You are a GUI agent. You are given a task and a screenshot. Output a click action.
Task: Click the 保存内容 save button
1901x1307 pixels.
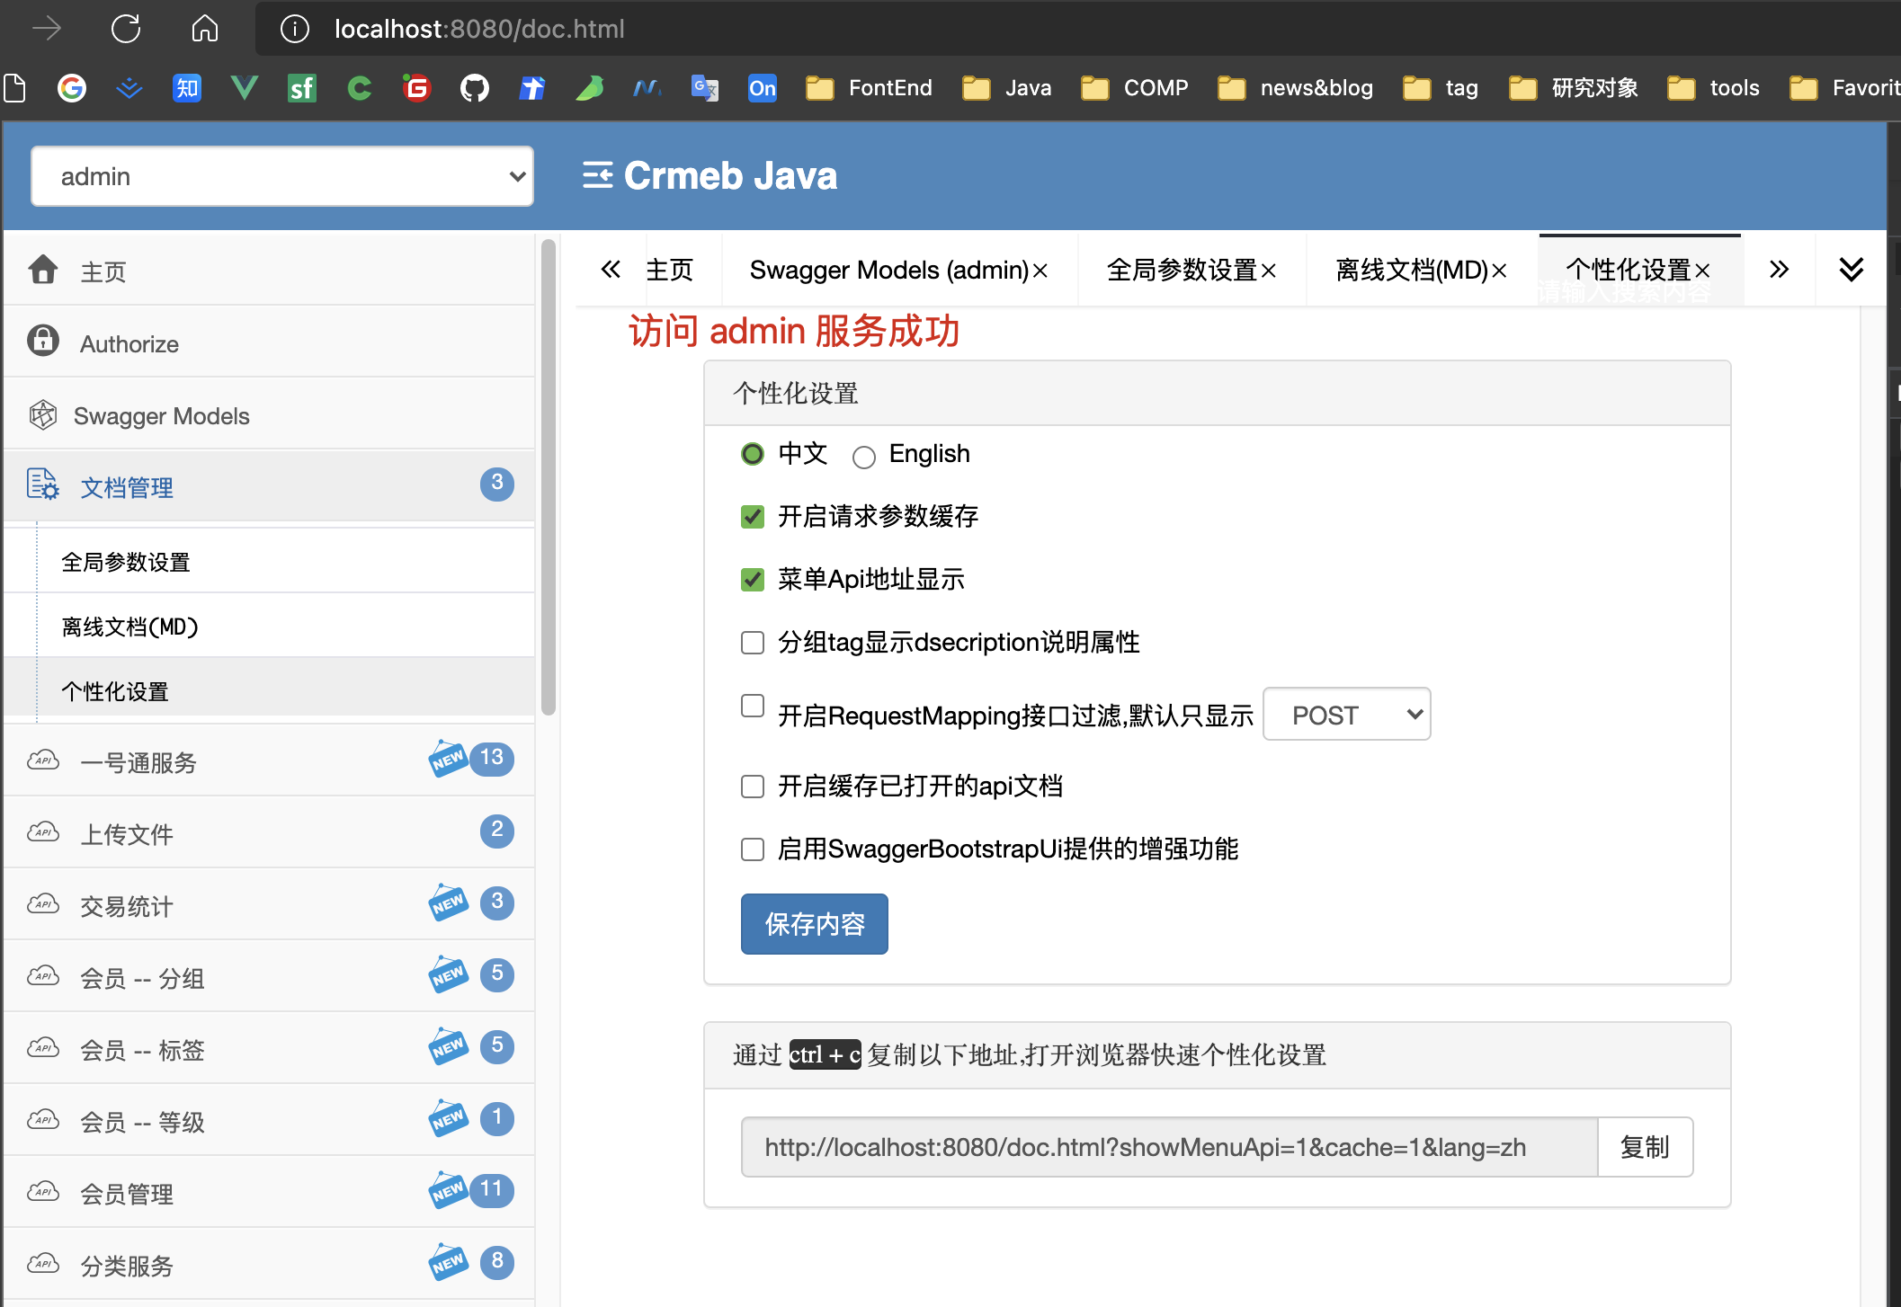pyautogui.click(x=814, y=923)
